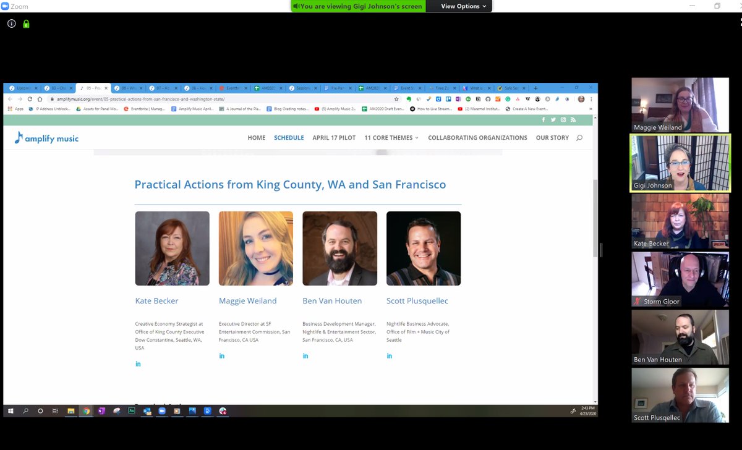Switch to the Safe Search browser tab
The image size is (742, 450).
(x=513, y=88)
